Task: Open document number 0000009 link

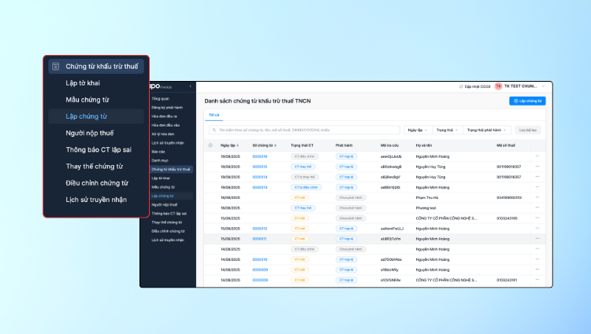Action: pos(260,270)
